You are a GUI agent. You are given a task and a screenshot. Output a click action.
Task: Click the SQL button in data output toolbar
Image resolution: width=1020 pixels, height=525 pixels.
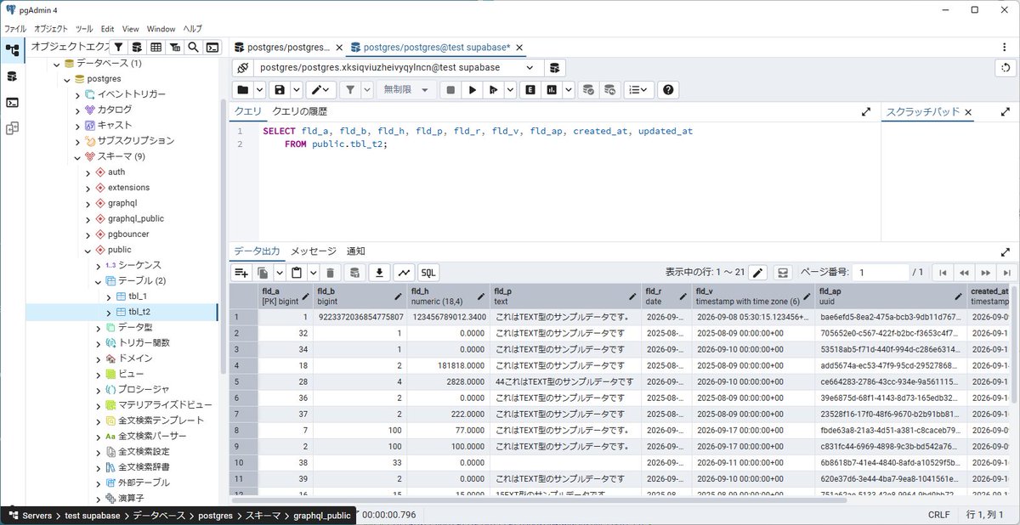[428, 272]
